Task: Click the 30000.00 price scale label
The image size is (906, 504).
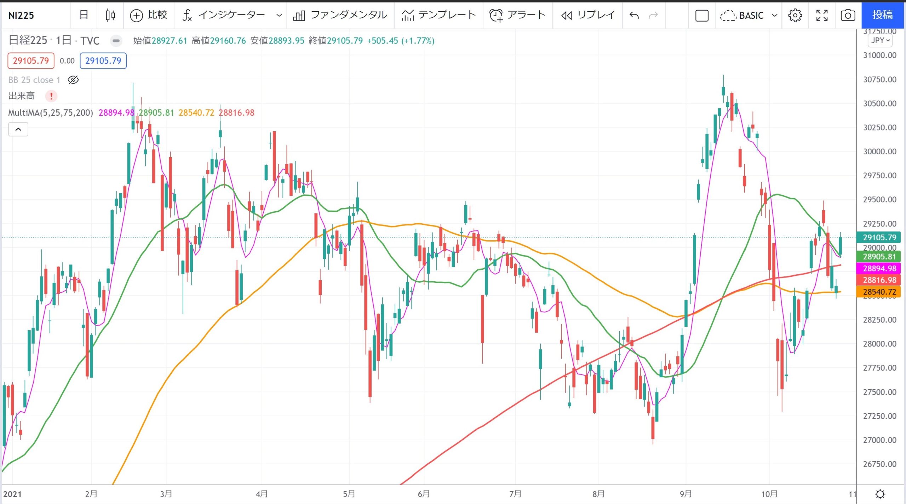Action: coord(880,151)
